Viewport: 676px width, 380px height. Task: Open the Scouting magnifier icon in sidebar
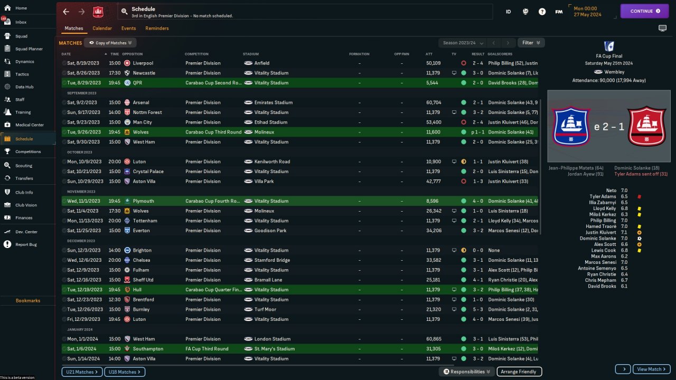click(x=7, y=166)
